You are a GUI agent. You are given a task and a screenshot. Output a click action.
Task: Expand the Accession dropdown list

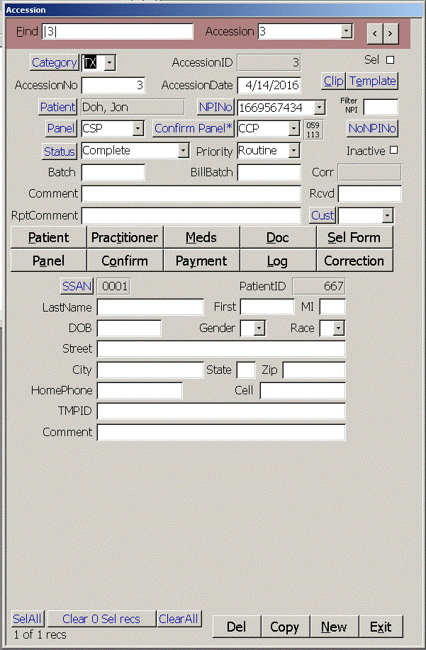point(346,31)
